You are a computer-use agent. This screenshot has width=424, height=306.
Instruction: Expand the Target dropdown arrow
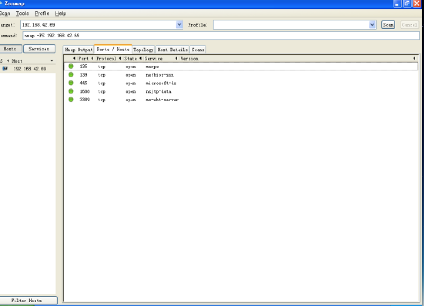pos(179,25)
